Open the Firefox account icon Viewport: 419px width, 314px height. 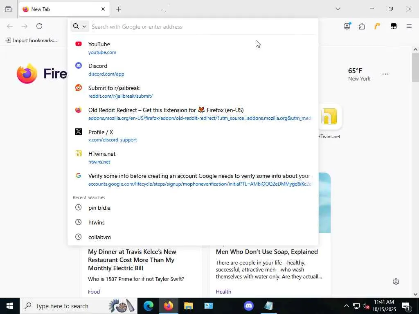point(347,26)
